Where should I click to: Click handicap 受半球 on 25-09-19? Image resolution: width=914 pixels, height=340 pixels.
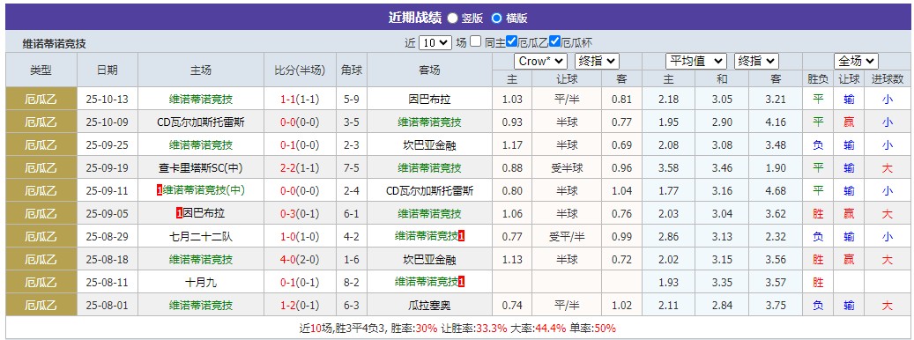567,167
